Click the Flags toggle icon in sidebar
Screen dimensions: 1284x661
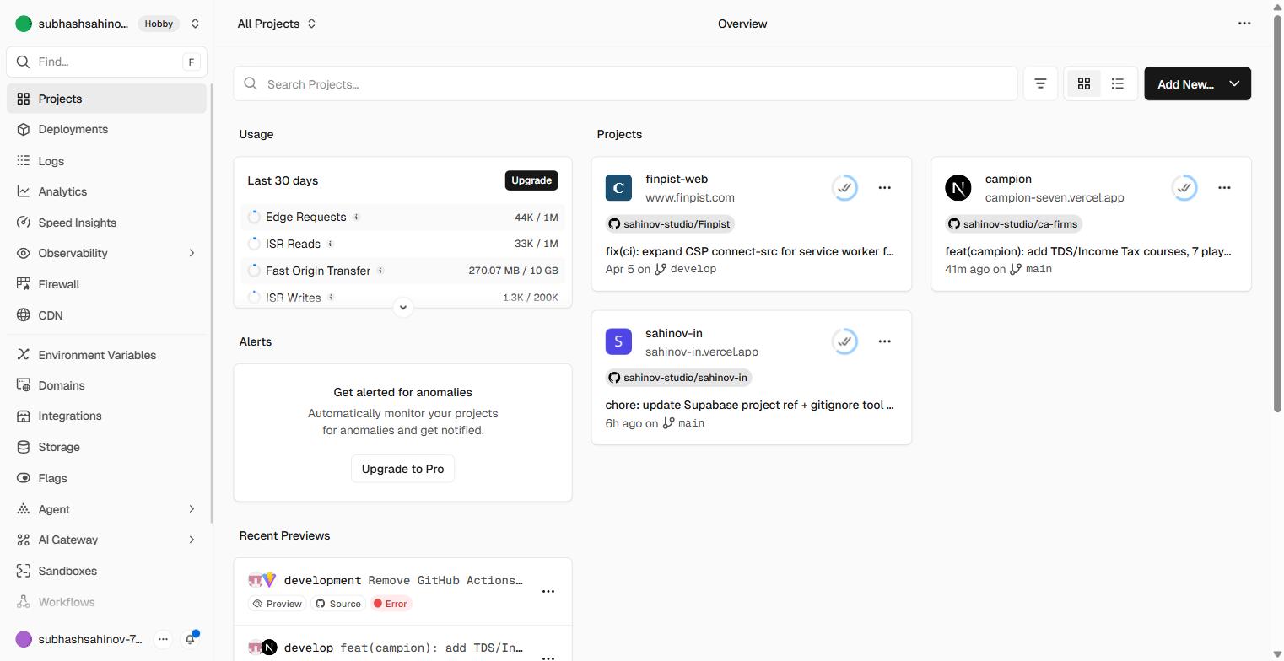click(24, 478)
